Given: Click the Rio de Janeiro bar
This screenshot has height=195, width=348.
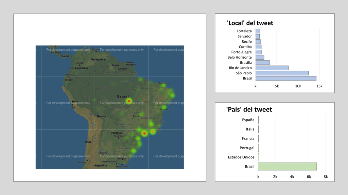Looking at the screenshot, I should [x=272, y=68].
